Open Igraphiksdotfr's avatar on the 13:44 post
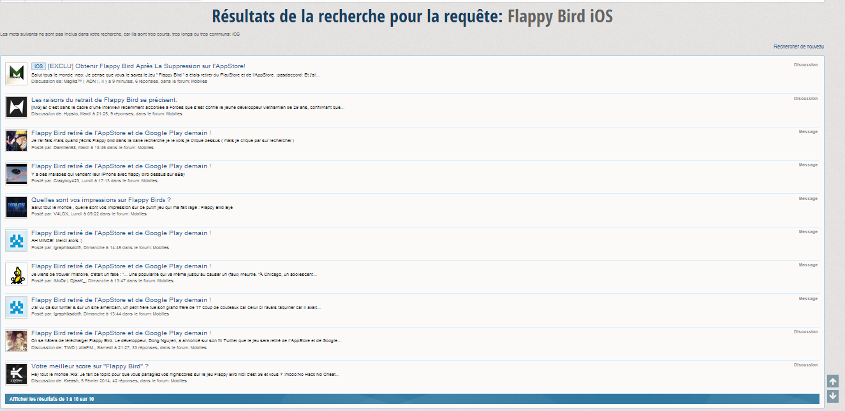 coord(17,307)
